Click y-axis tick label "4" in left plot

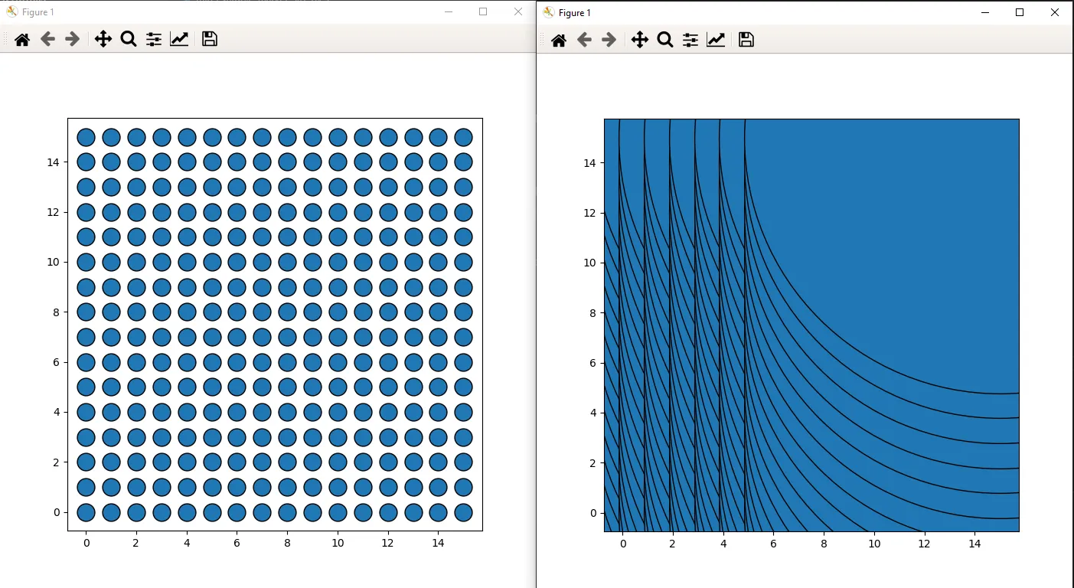(x=56, y=412)
